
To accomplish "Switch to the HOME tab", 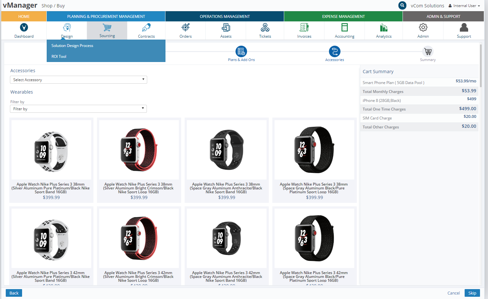I will [24, 16].
